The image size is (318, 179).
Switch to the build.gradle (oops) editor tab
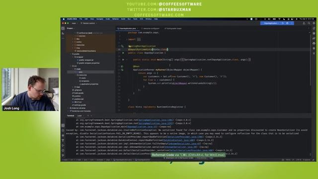[173, 29]
